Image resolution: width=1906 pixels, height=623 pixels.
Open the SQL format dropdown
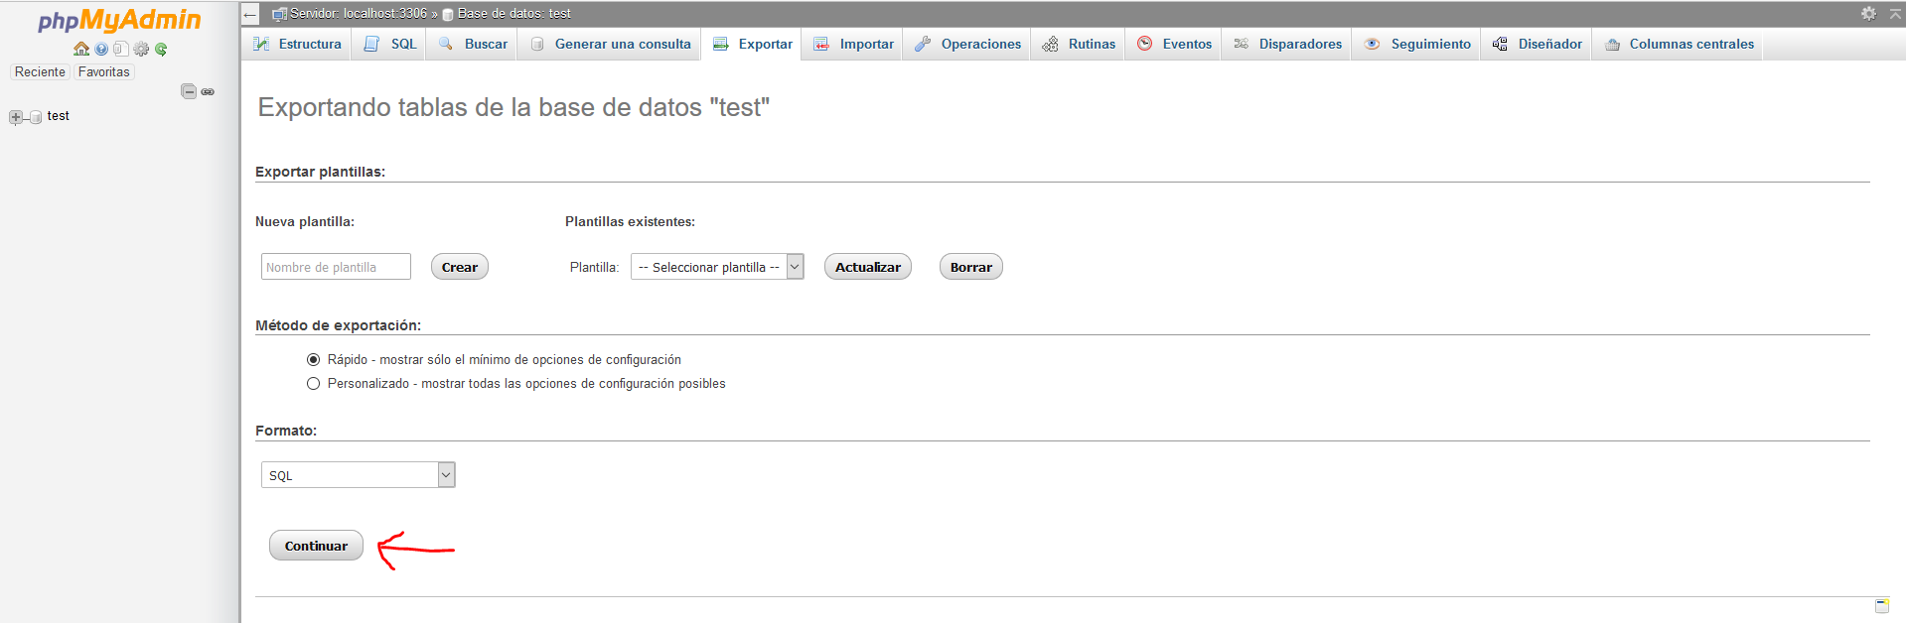coord(358,475)
